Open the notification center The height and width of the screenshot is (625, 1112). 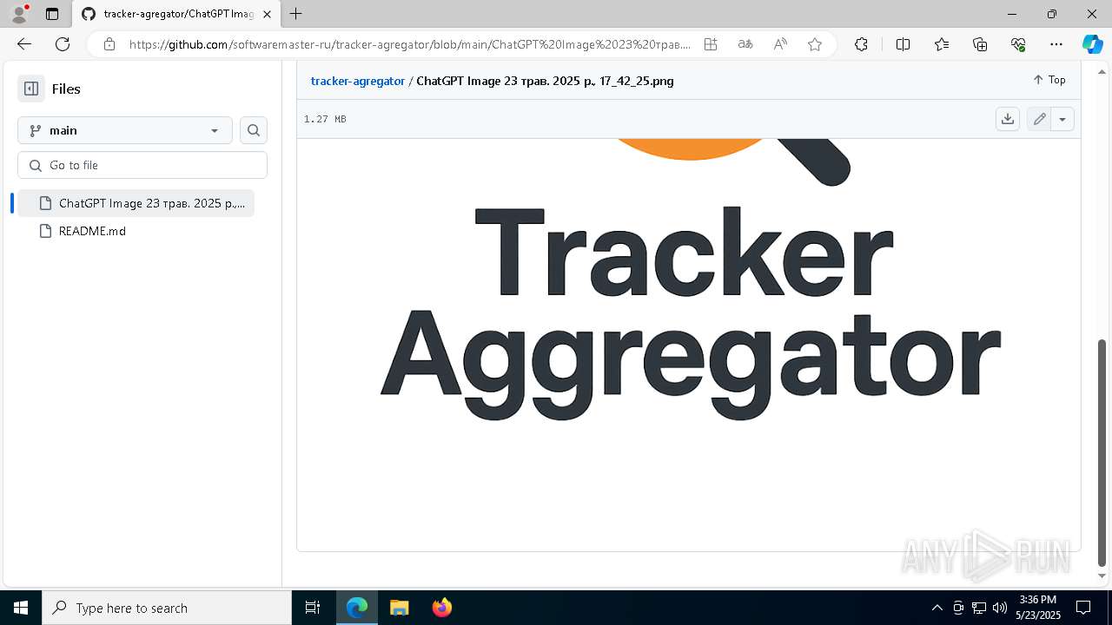click(x=1084, y=608)
